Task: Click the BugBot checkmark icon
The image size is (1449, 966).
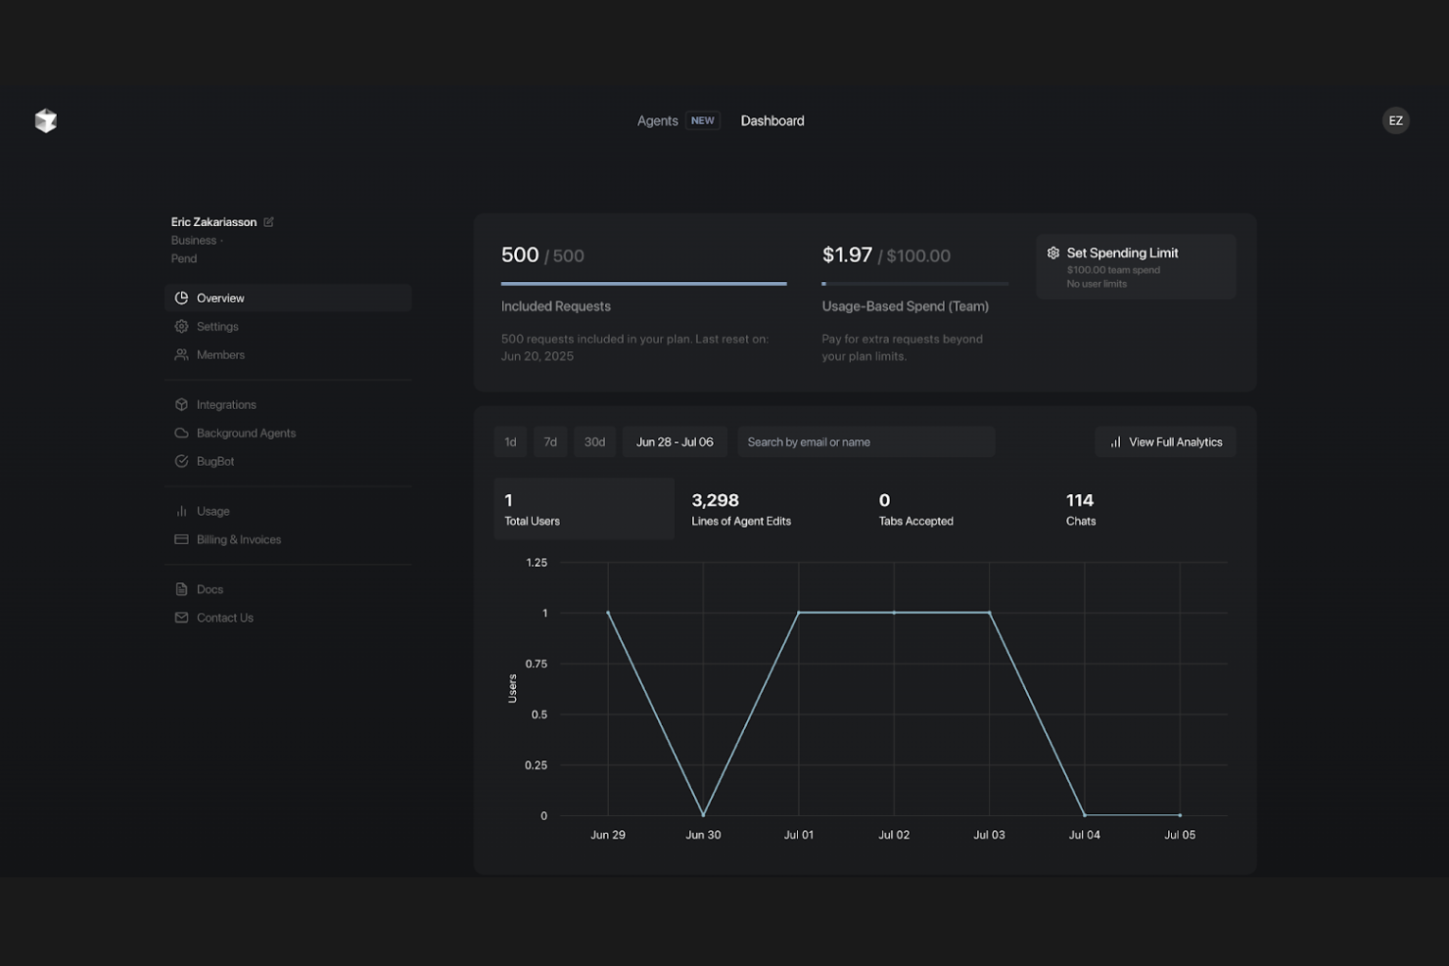Action: pyautogui.click(x=181, y=462)
